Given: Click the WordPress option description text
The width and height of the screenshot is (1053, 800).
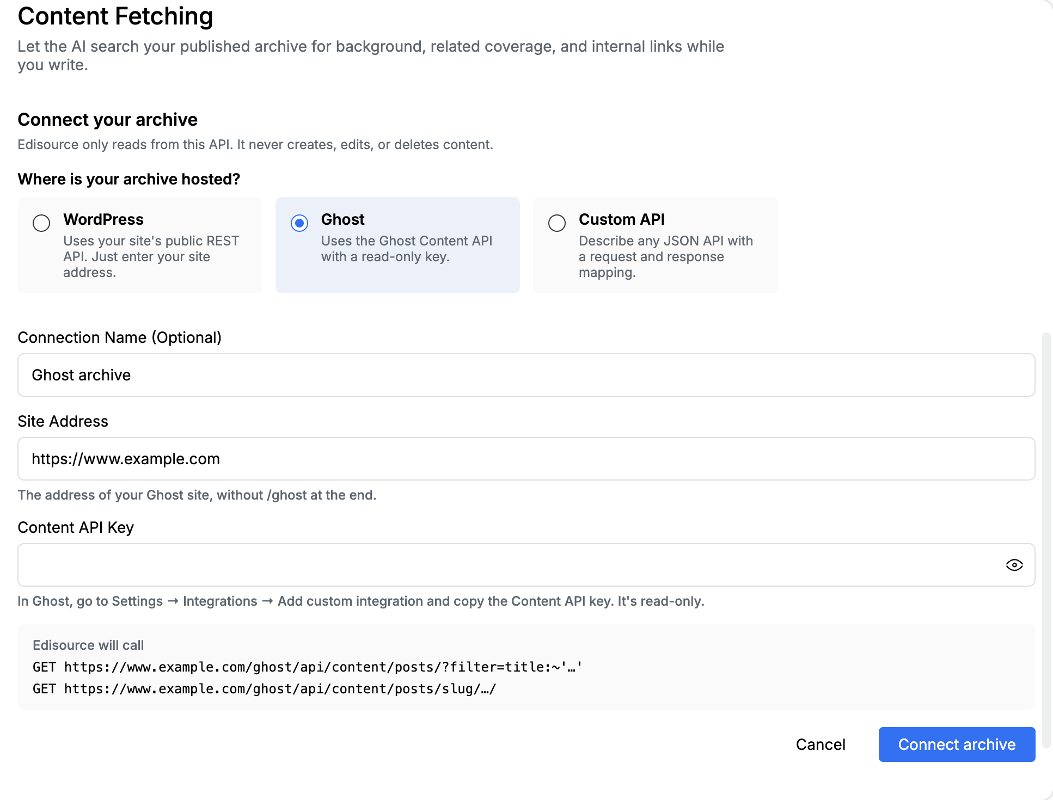Looking at the screenshot, I should (151, 257).
